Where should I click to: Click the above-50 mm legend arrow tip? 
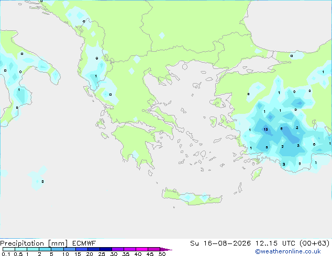click(x=166, y=249)
